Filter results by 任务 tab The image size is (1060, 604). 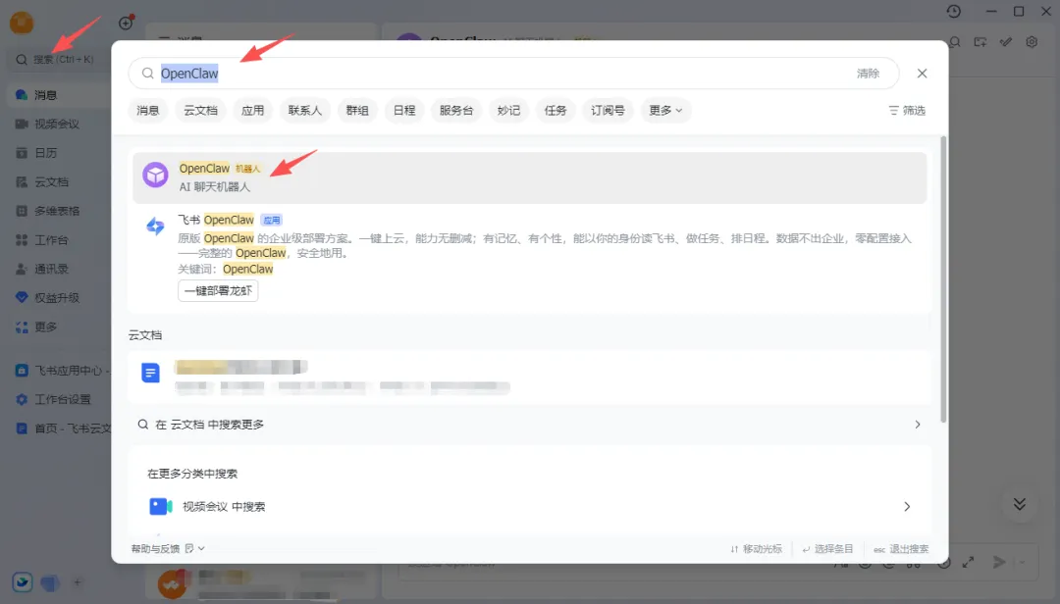click(x=556, y=110)
